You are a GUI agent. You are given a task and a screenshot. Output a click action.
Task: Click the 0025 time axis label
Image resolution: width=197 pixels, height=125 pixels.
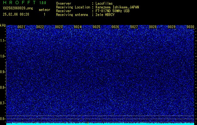pos(96,27)
